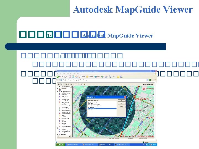Click the browser Forward arrow button
Screen dimensions: 199x149
pyautogui.click(x=66, y=77)
